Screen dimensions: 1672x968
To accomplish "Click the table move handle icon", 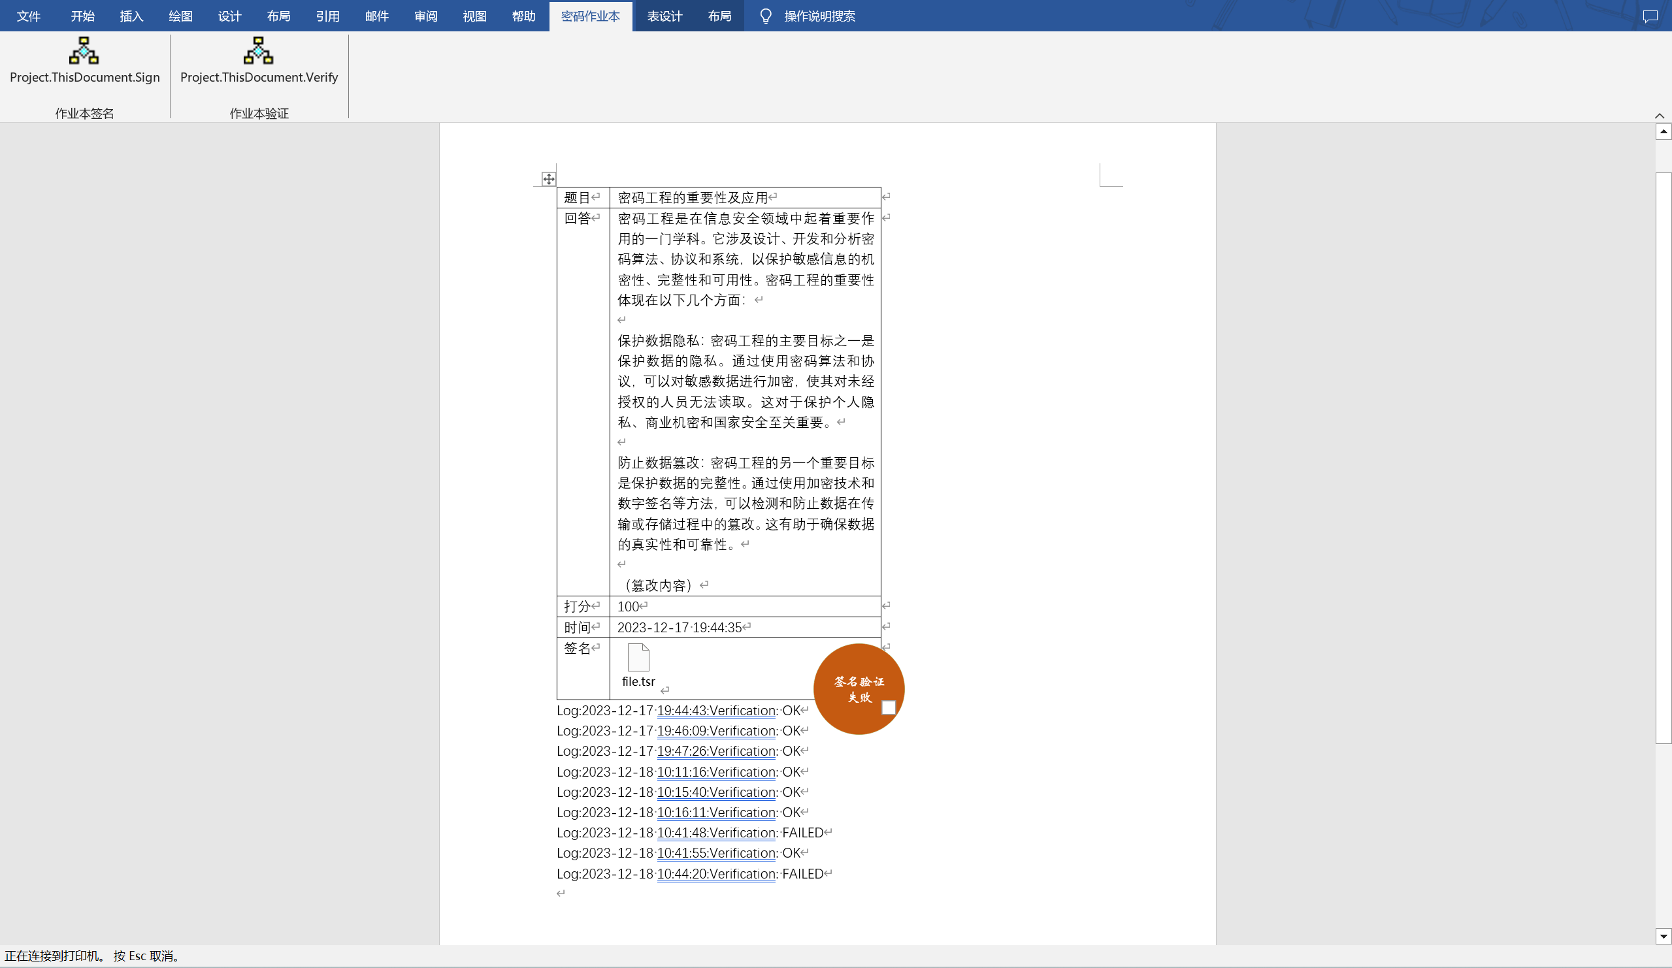I will (549, 179).
